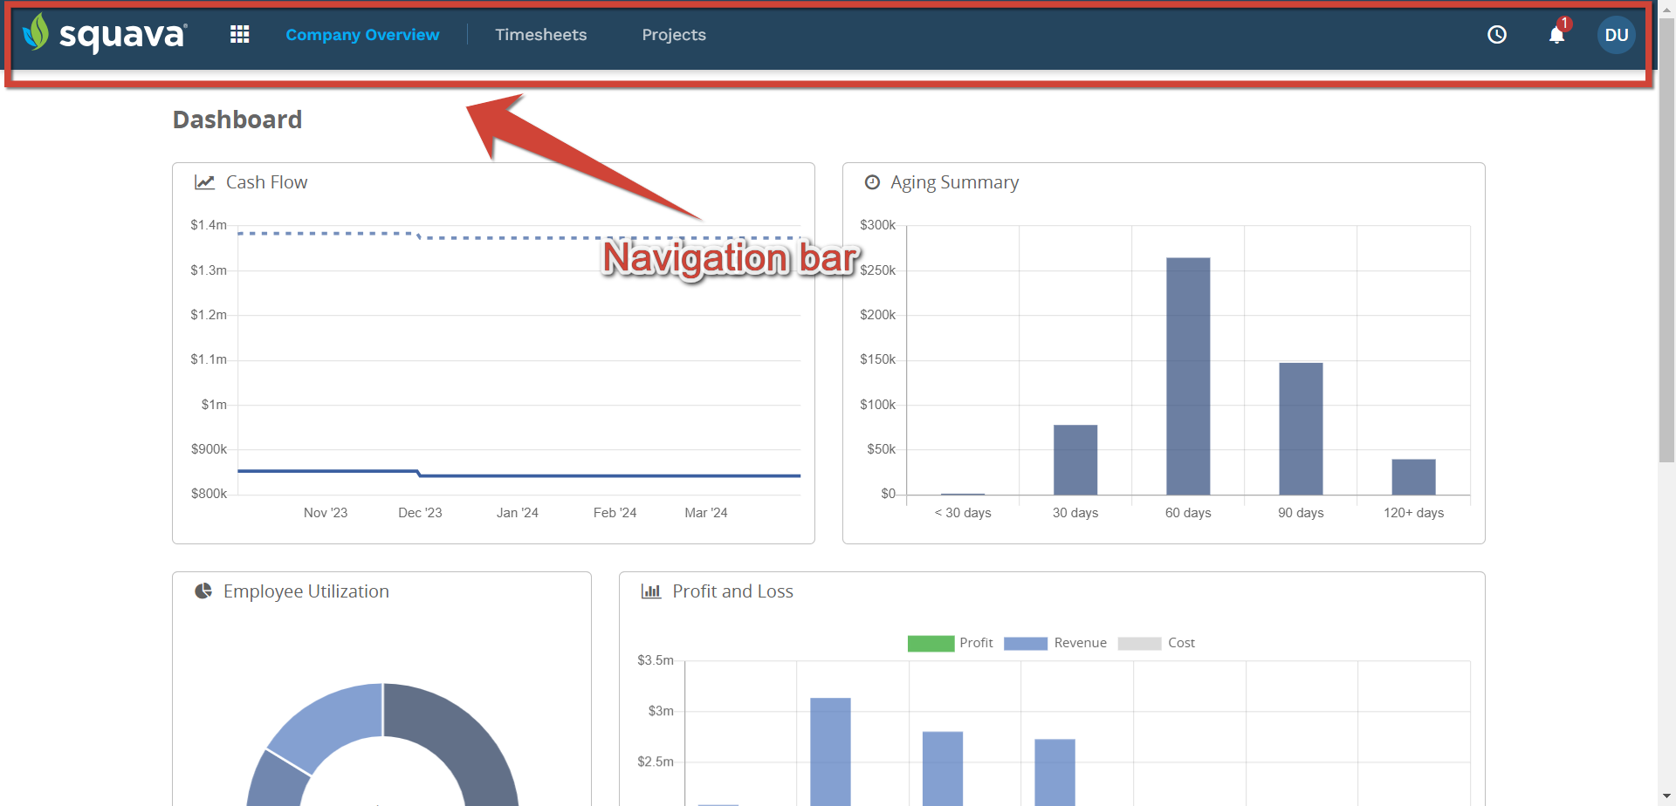Click the Dec '23 axis label
Screen dimensions: 1676x806
[x=420, y=513]
